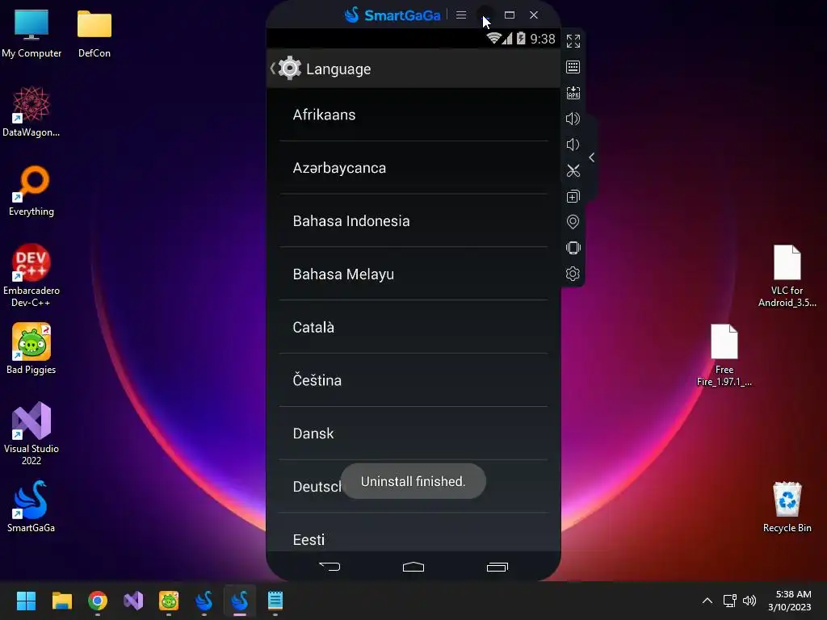Select VLC for Android file on desktop
The width and height of the screenshot is (827, 620).
tap(787, 276)
